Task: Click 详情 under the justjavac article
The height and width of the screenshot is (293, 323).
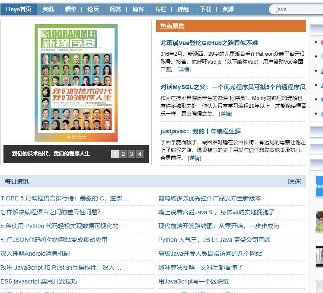Action: [194, 158]
